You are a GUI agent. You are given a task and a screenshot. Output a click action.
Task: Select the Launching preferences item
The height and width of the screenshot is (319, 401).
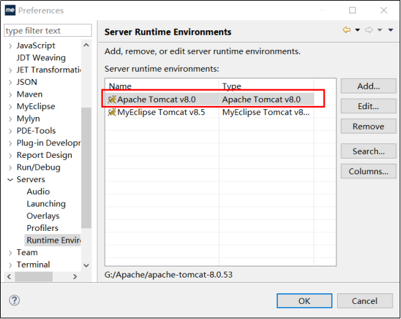46,203
